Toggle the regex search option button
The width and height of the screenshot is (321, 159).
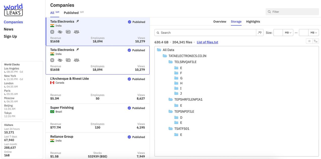tap(260, 33)
